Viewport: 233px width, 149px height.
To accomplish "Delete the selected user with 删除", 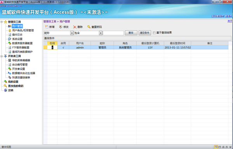I will [78, 27].
